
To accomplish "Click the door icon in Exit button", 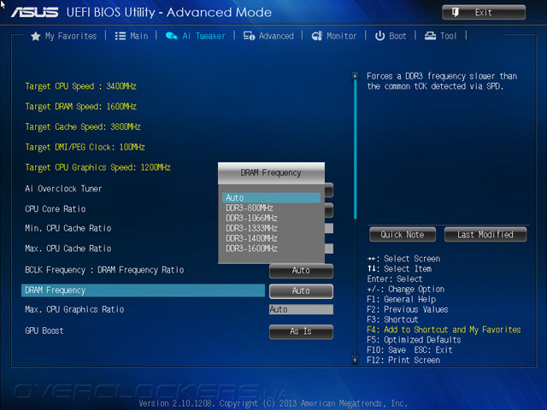I will (456, 13).
